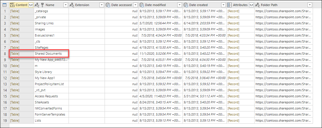Open the Date created filter dropdown
The image size is (322, 128).
223,5
